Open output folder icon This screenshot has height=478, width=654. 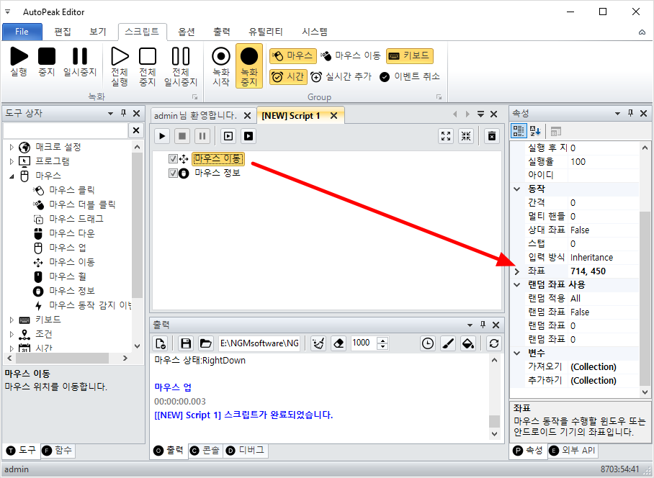coord(205,343)
